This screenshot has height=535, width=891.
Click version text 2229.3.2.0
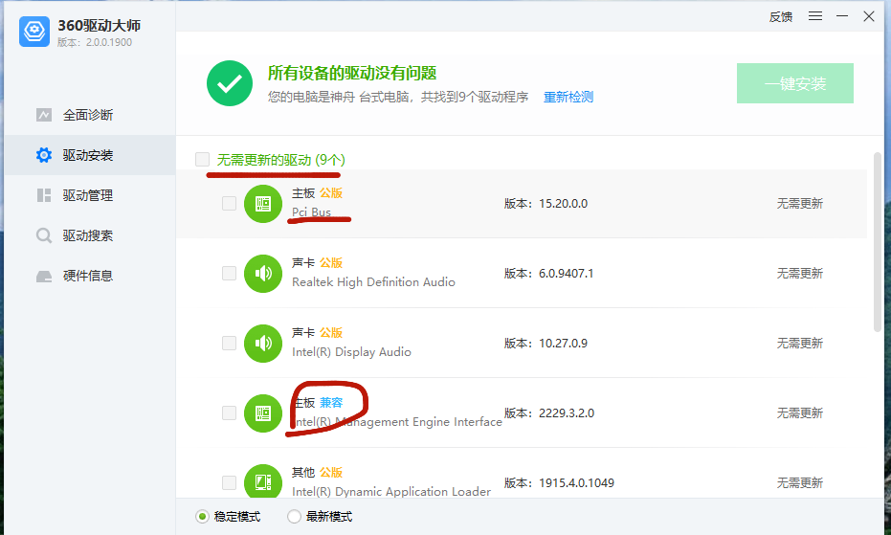tap(567, 413)
